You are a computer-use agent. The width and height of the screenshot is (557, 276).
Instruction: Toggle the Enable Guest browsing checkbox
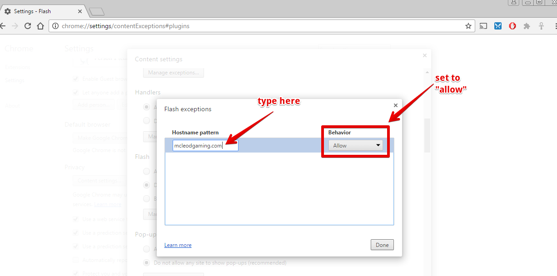76,79
